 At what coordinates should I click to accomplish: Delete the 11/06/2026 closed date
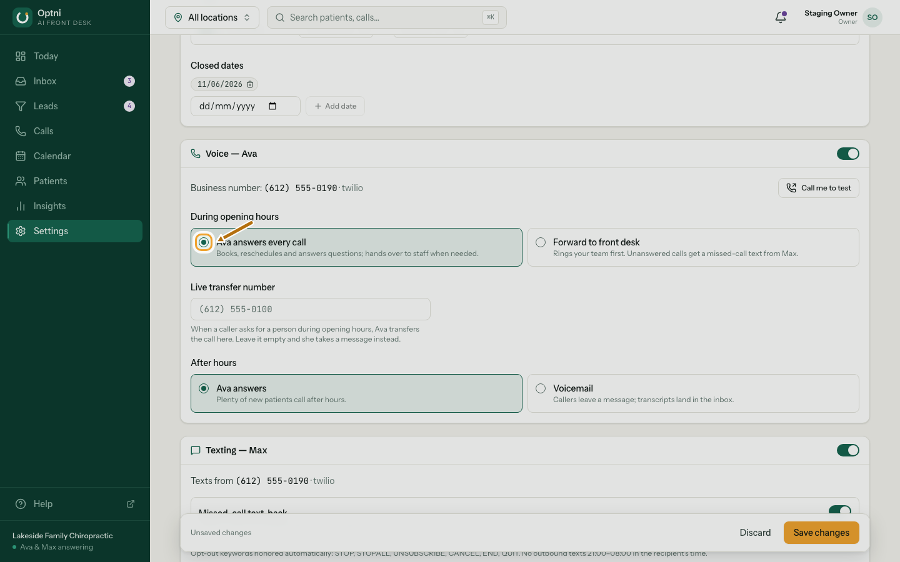(x=250, y=84)
